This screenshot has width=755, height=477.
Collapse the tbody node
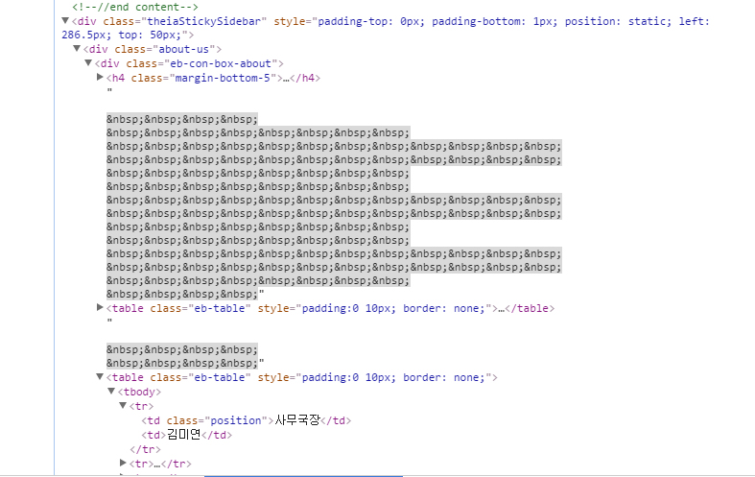click(111, 392)
